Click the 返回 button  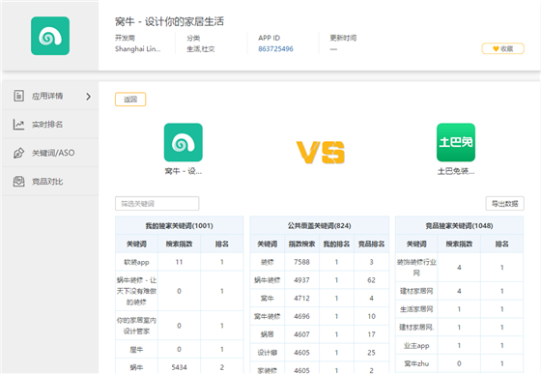130,100
